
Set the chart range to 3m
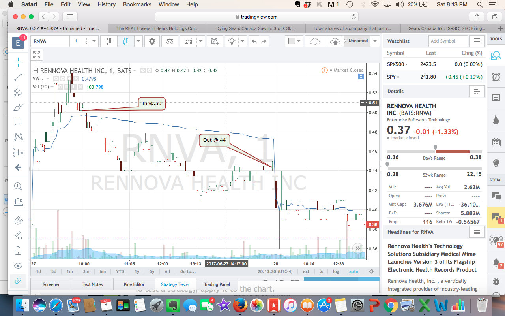[86, 271]
